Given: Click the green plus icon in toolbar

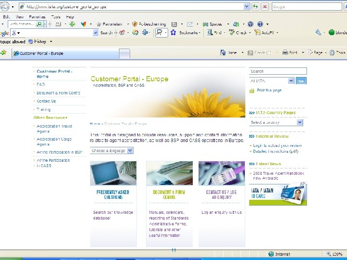Looking at the screenshot, I should [72, 24].
